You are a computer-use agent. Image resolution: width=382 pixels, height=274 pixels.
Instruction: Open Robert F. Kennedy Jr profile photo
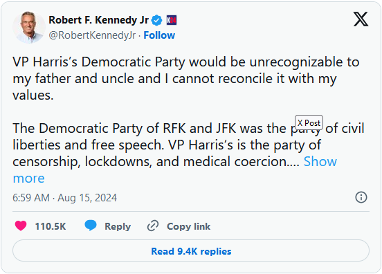(x=29, y=27)
